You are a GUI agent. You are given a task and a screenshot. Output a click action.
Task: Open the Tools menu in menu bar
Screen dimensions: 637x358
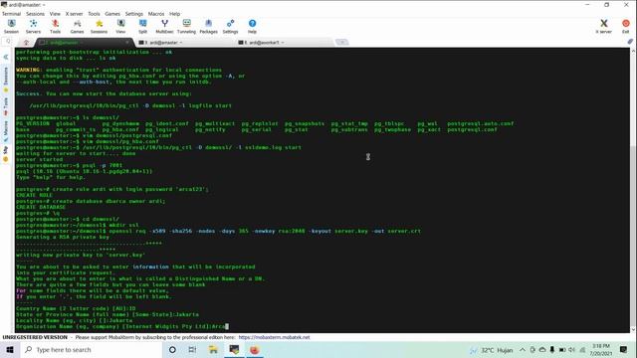click(94, 14)
